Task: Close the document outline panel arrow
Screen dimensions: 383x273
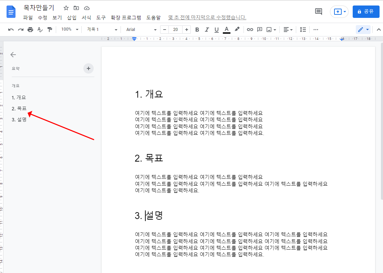Action: pyautogui.click(x=13, y=54)
